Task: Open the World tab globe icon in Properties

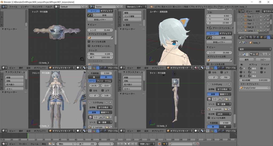Action: 258,37
